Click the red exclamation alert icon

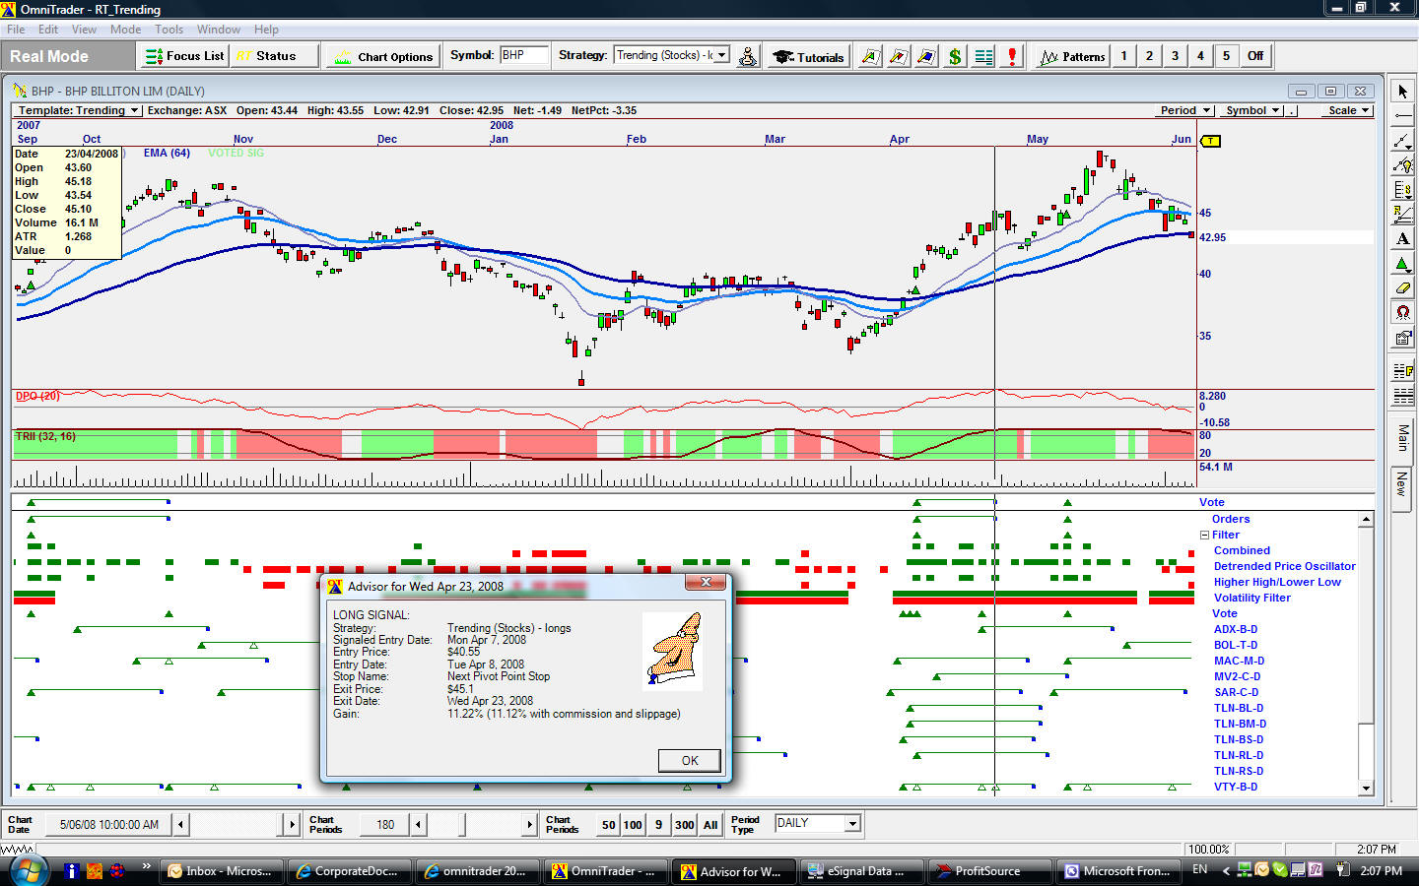[x=1012, y=56]
